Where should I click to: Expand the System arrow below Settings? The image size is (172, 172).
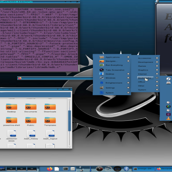tap(128, 92)
